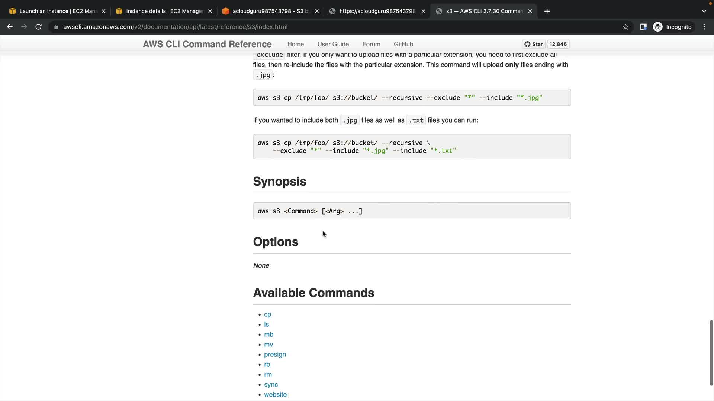Expand the tab search dropdown arrow
The height and width of the screenshot is (401, 714).
[x=704, y=11]
